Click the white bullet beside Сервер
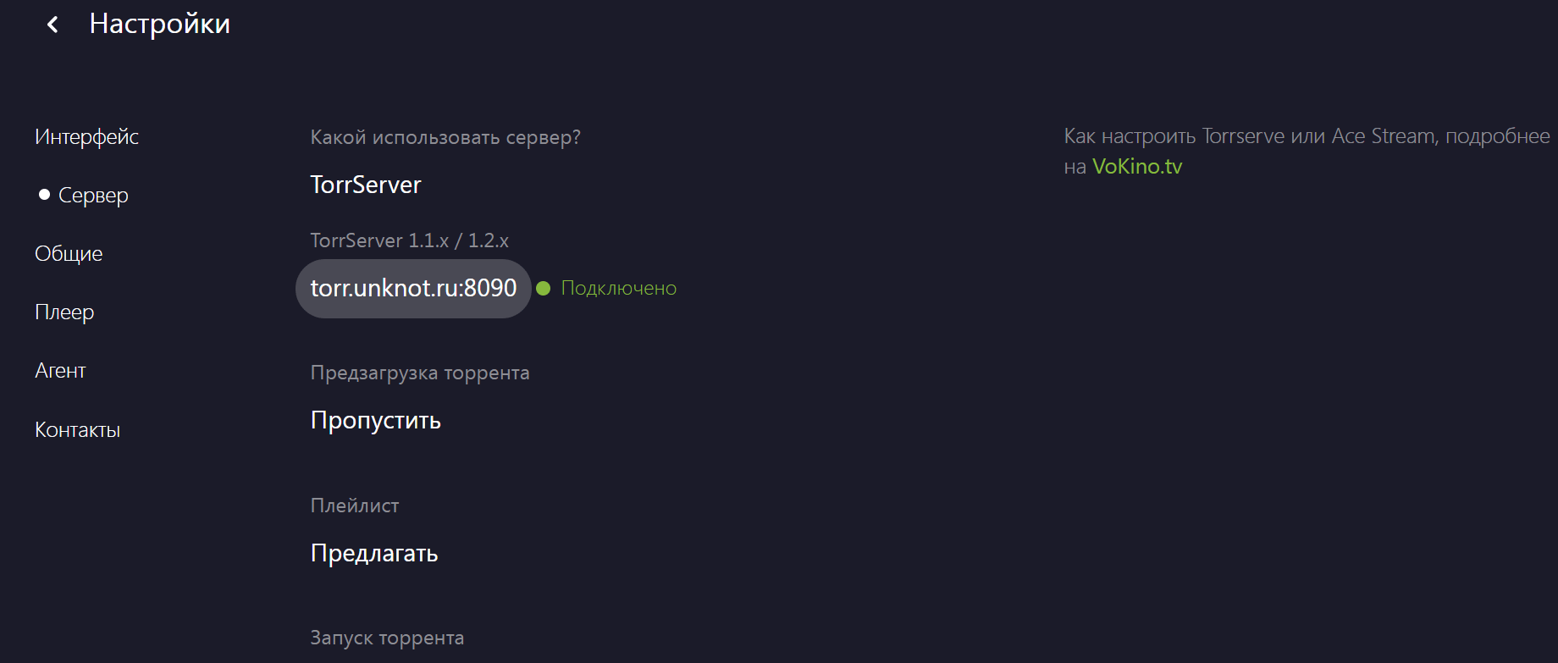The width and height of the screenshot is (1558, 663). coord(44,195)
